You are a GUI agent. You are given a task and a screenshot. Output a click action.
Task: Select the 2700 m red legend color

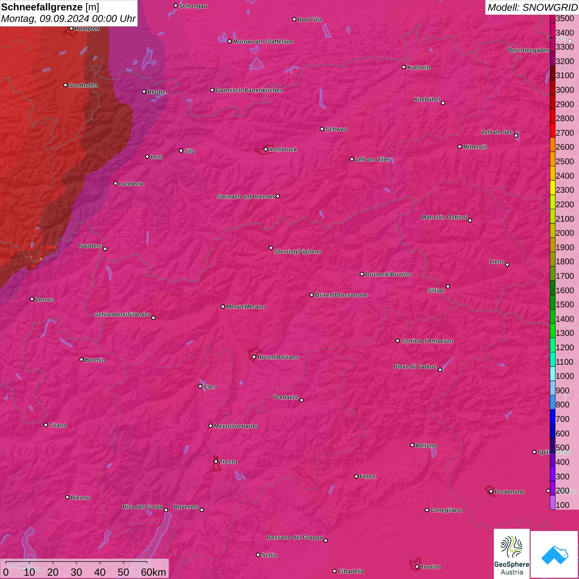tap(553, 131)
